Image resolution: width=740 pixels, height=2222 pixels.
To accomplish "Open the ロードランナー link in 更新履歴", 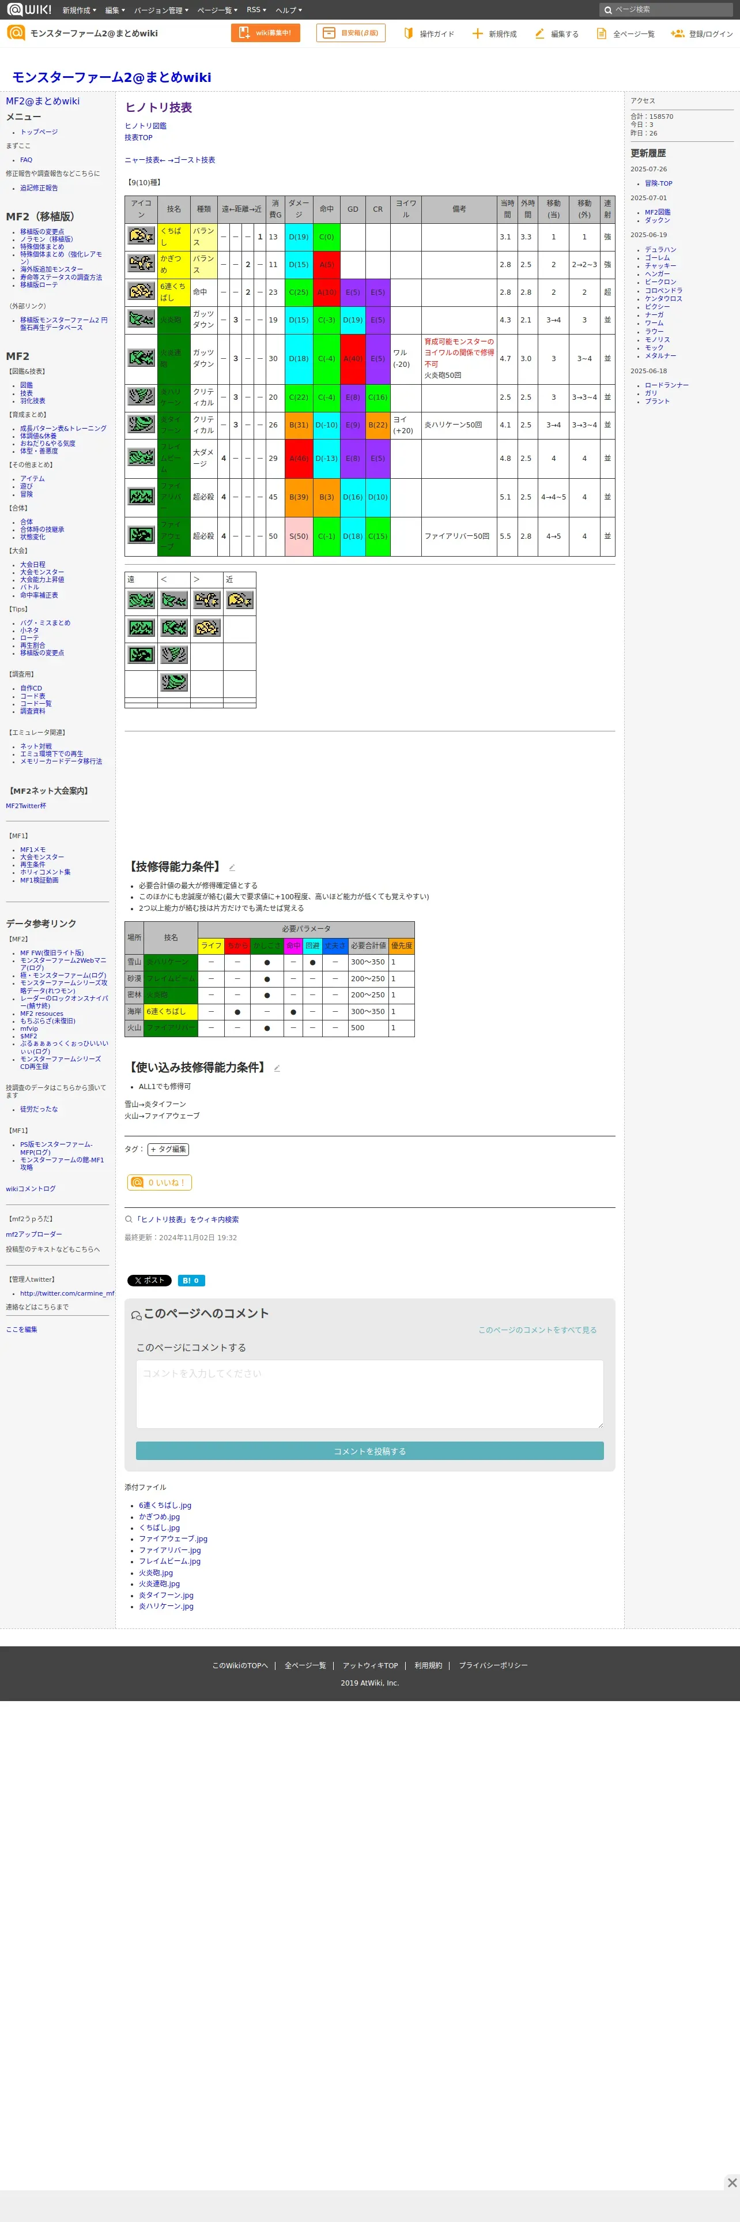I will pos(667,385).
